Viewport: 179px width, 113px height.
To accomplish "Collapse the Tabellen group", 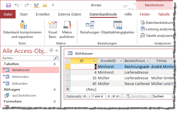I will [54, 64].
